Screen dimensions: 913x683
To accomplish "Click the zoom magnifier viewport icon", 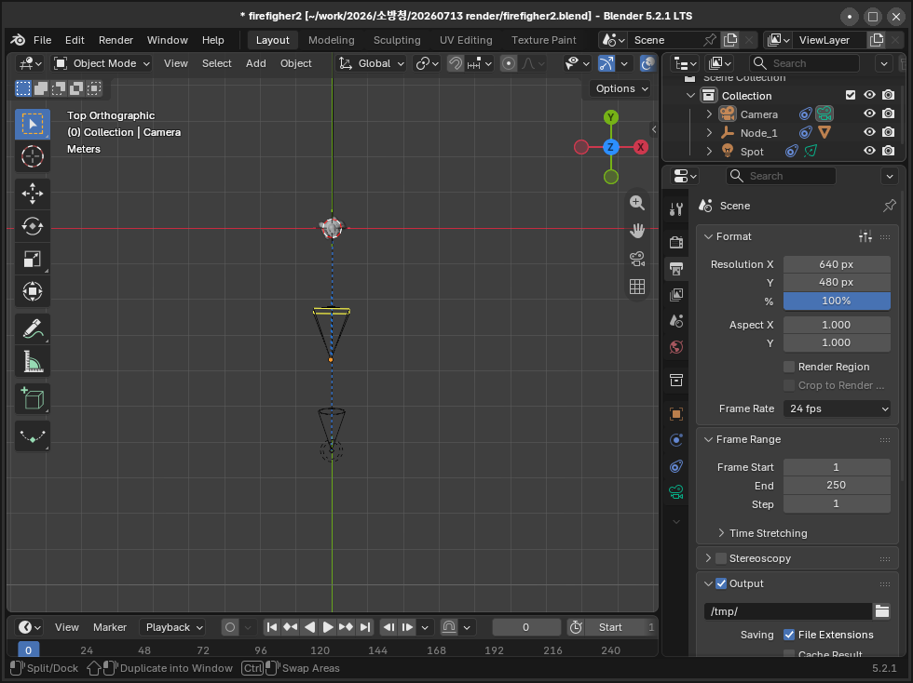I will tap(637, 203).
